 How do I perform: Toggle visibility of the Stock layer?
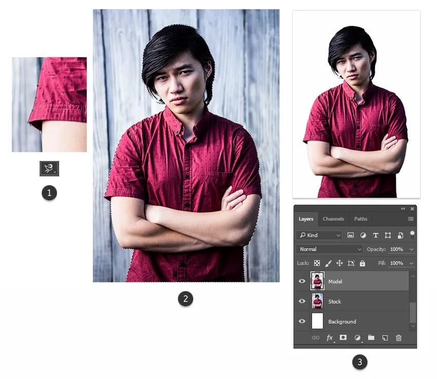coord(302,301)
